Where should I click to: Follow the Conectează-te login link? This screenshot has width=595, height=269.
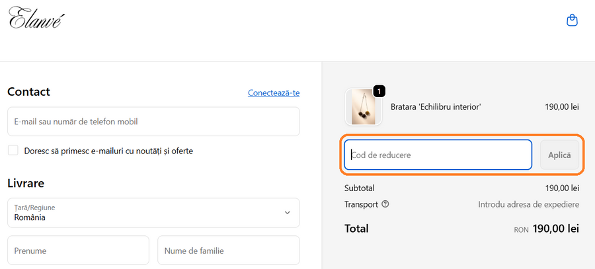click(274, 93)
